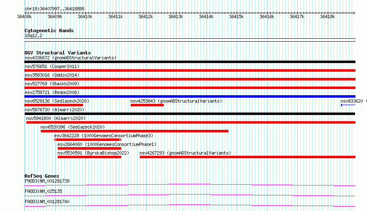The height and width of the screenshot is (211, 367).
Task: Click the 36410k ruler tick label
Action: pyautogui.click(x=85, y=16)
